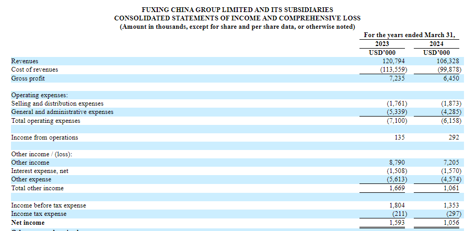This screenshot has height=231, width=476.
Task: Click the 'Other expense' row label
Action: tap(31, 179)
